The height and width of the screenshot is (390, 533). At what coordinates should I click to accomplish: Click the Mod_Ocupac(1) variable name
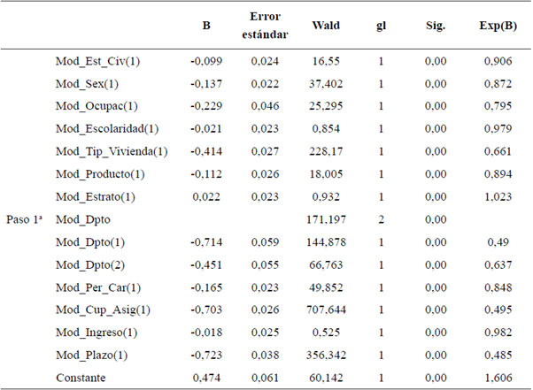click(97, 106)
